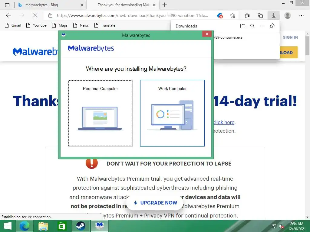
Task: Click the UPGRADE NOW button
Action: (155, 203)
